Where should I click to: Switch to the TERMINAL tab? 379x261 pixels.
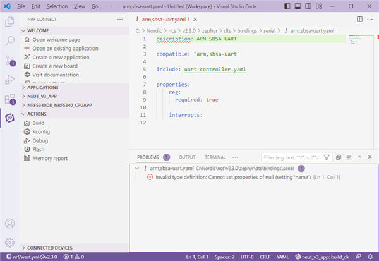pyautogui.click(x=215, y=157)
